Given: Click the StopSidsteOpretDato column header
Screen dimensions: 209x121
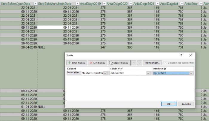Looking at the screenshot, I should click(16, 4).
